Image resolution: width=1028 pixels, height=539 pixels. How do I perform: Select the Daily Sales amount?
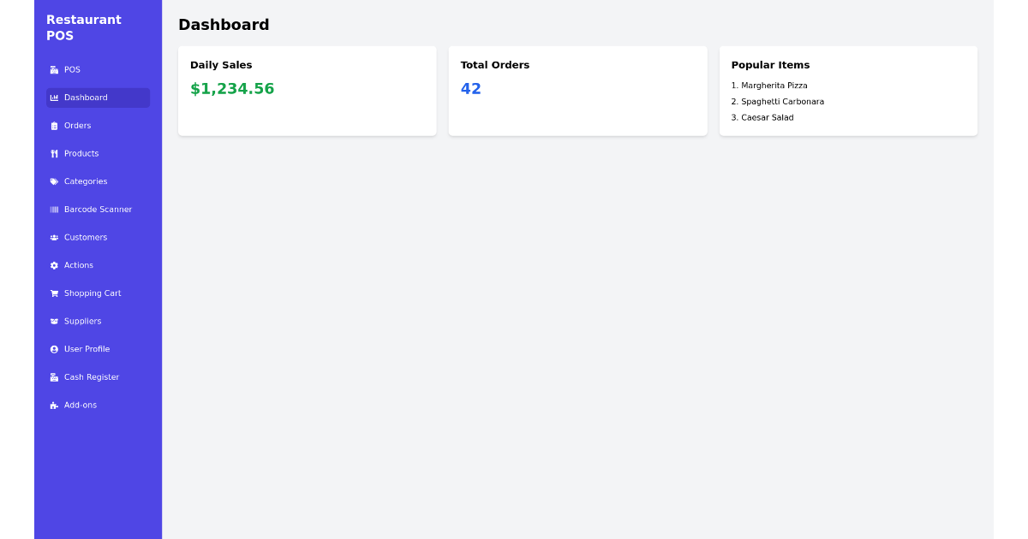[232, 88]
